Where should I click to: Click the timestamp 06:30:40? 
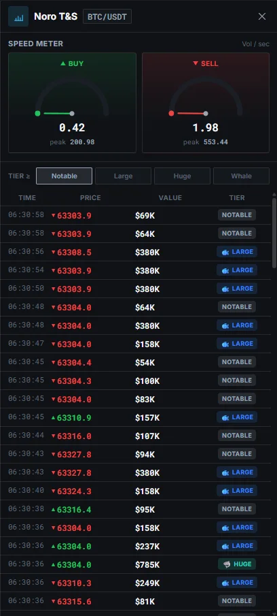pyautogui.click(x=26, y=490)
